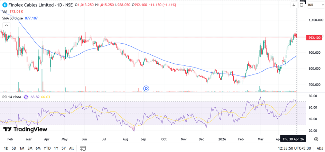Open the INR currency dropdown

click(x=314, y=5)
